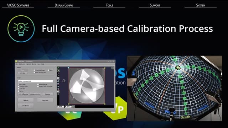Open the Tools top navigation menu
This screenshot has height=128, width=228.
tap(109, 5)
